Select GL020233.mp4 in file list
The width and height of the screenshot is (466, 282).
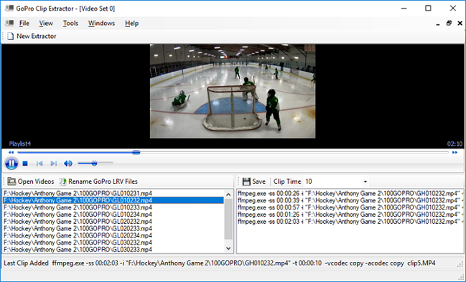point(113,228)
